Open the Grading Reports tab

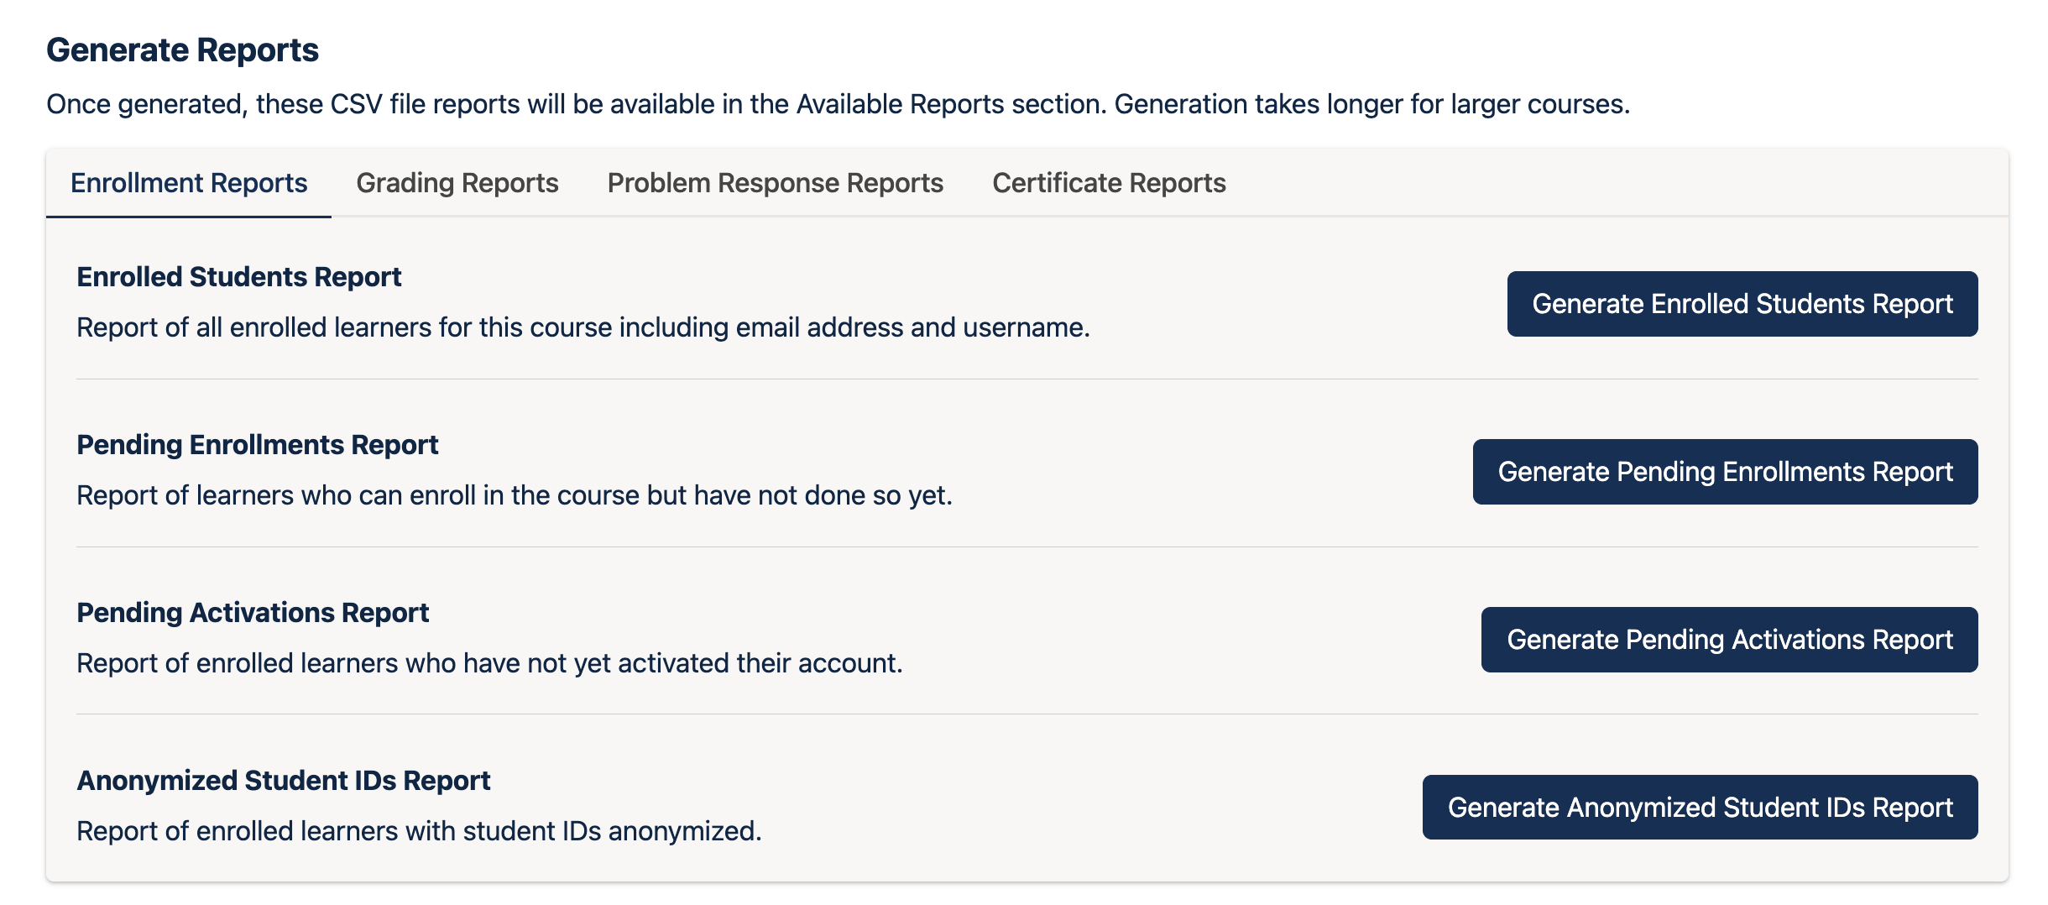457,183
